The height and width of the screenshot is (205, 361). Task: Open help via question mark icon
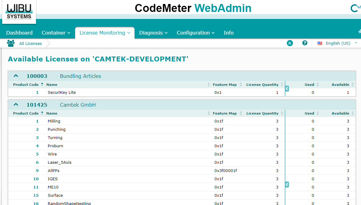[305, 43]
